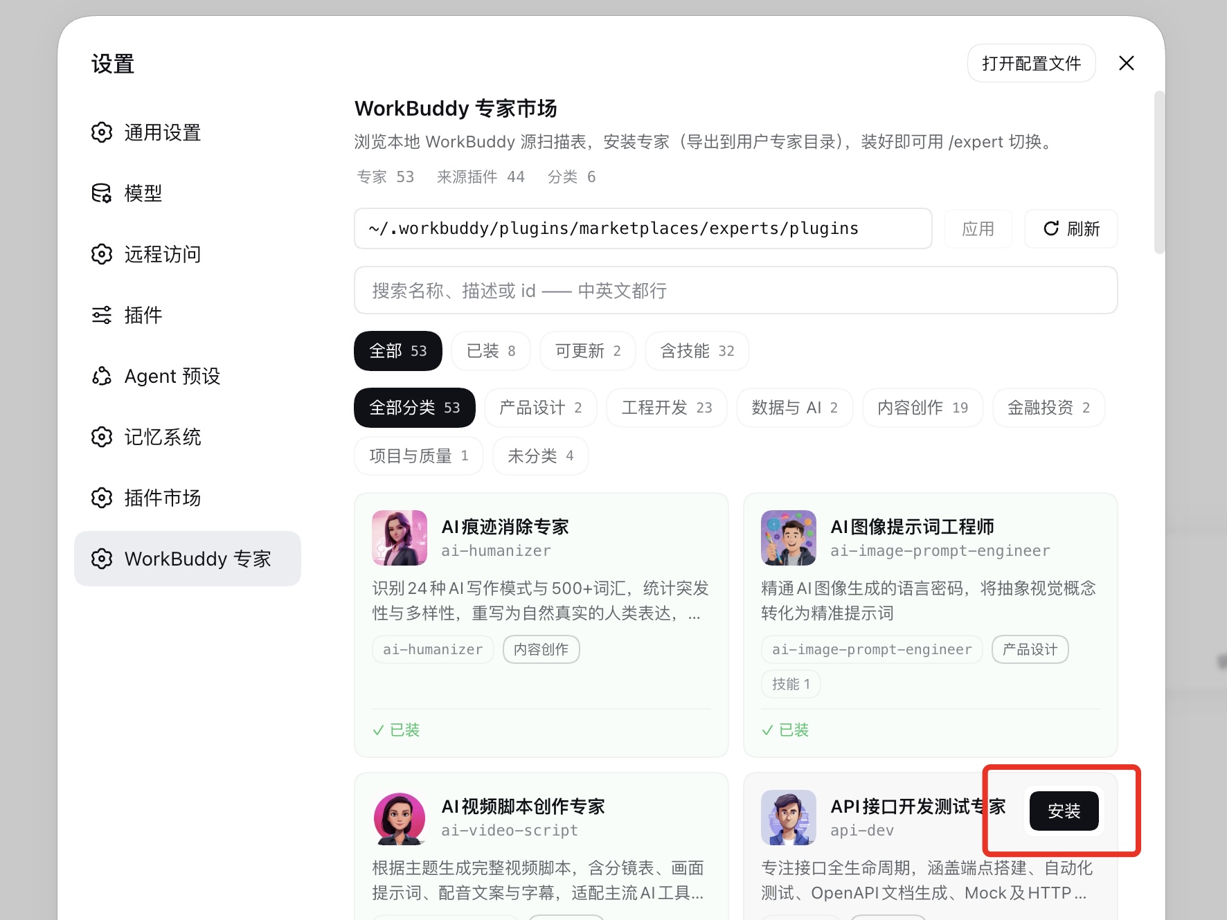Focus the expert search box
Viewport: 1227px width, 920px height.
736,290
